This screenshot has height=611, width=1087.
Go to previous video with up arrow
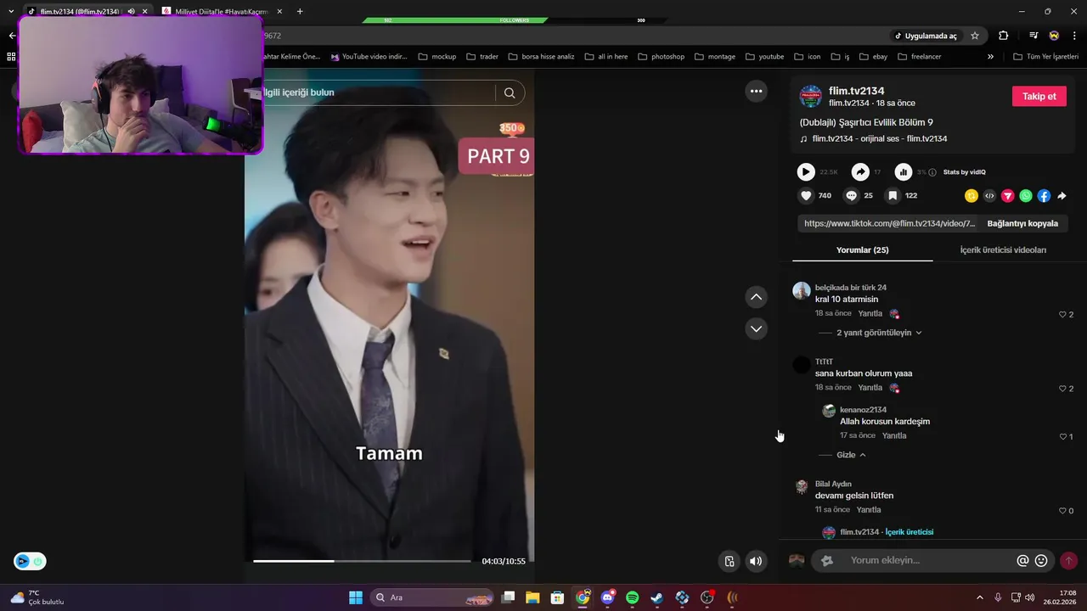point(756,297)
